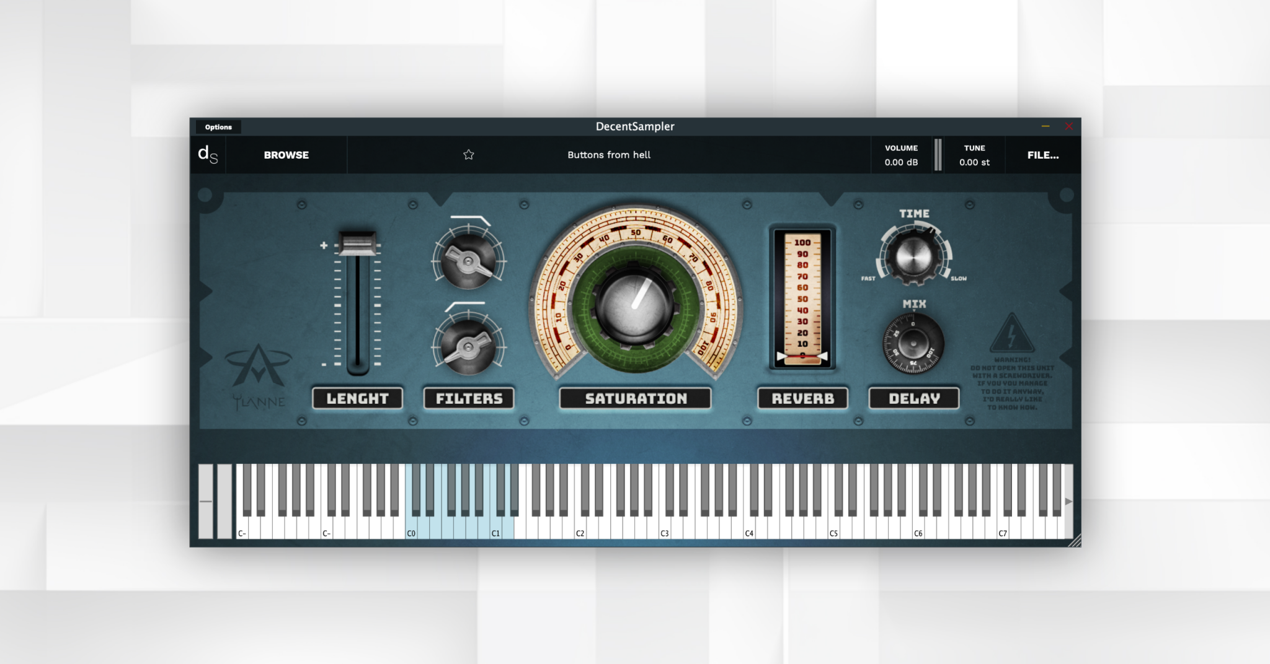
Task: Click the DELAY label plate
Action: point(914,398)
